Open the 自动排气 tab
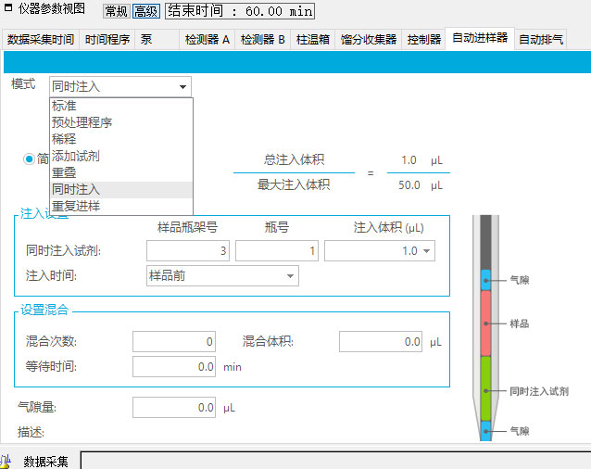The width and height of the screenshot is (591, 469). [540, 40]
